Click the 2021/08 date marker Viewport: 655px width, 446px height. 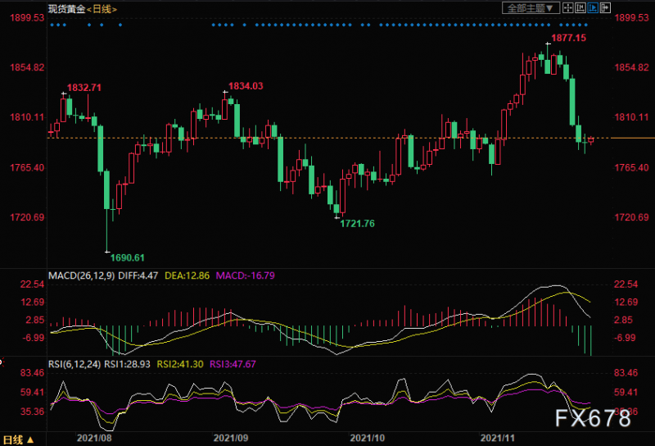point(94,438)
